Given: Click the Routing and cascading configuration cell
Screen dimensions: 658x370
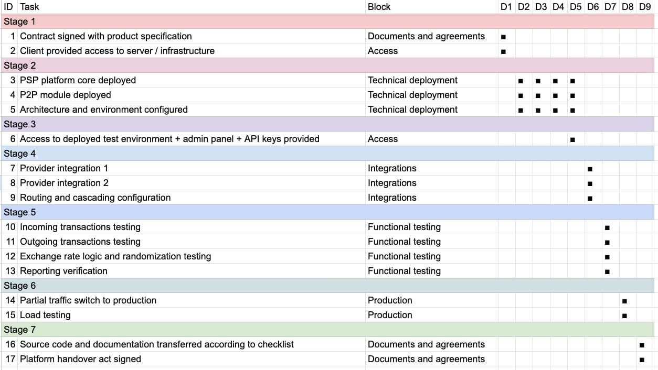Looking at the screenshot, I should pos(95,198).
